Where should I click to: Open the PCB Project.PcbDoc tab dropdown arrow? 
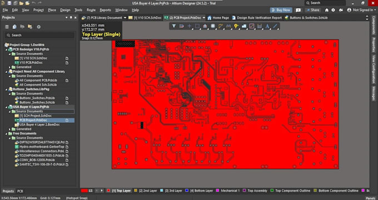pyautogui.click(x=203, y=18)
